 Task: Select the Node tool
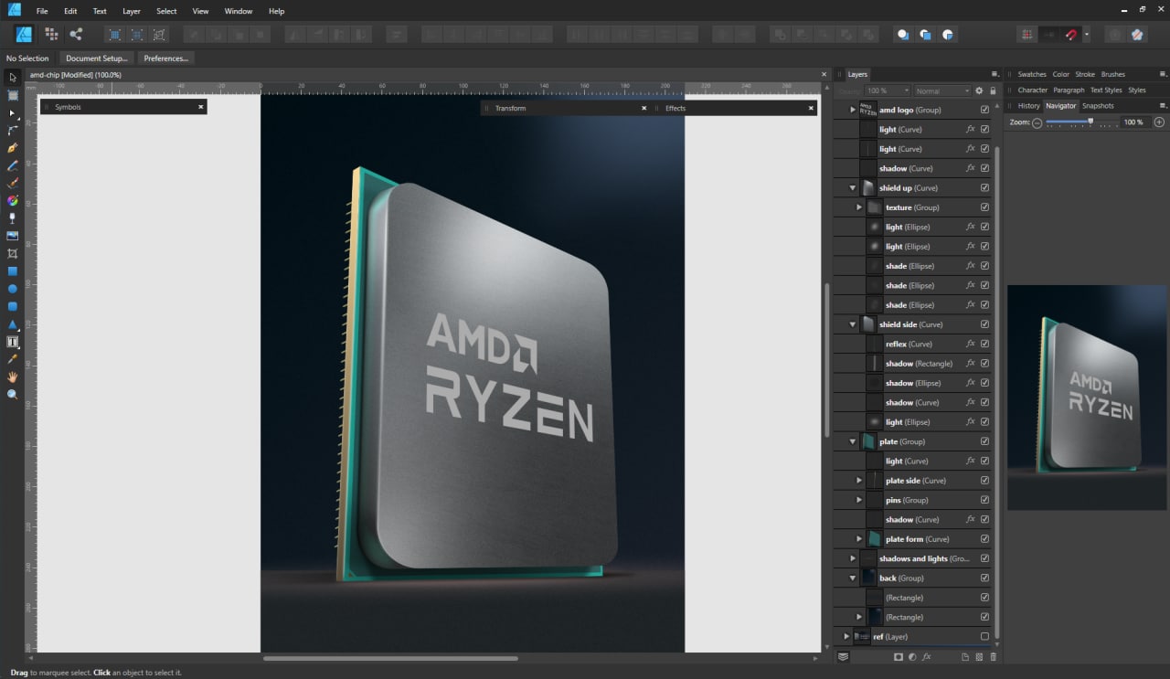[13, 113]
